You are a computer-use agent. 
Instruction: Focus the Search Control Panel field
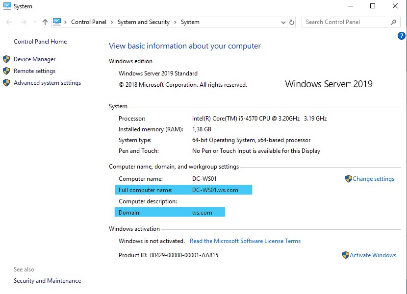(x=347, y=22)
